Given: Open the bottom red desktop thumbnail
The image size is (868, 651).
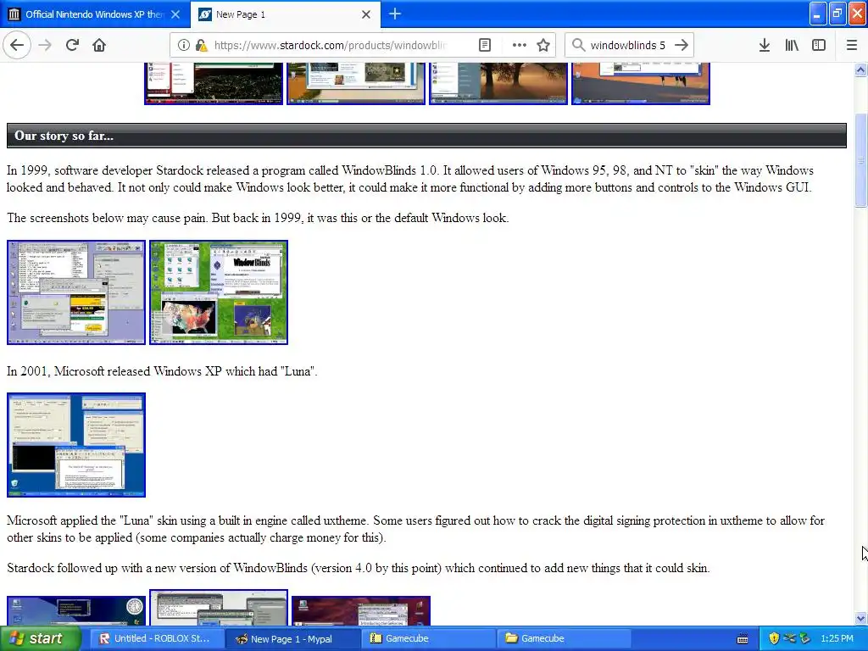Looking at the screenshot, I should (x=361, y=610).
